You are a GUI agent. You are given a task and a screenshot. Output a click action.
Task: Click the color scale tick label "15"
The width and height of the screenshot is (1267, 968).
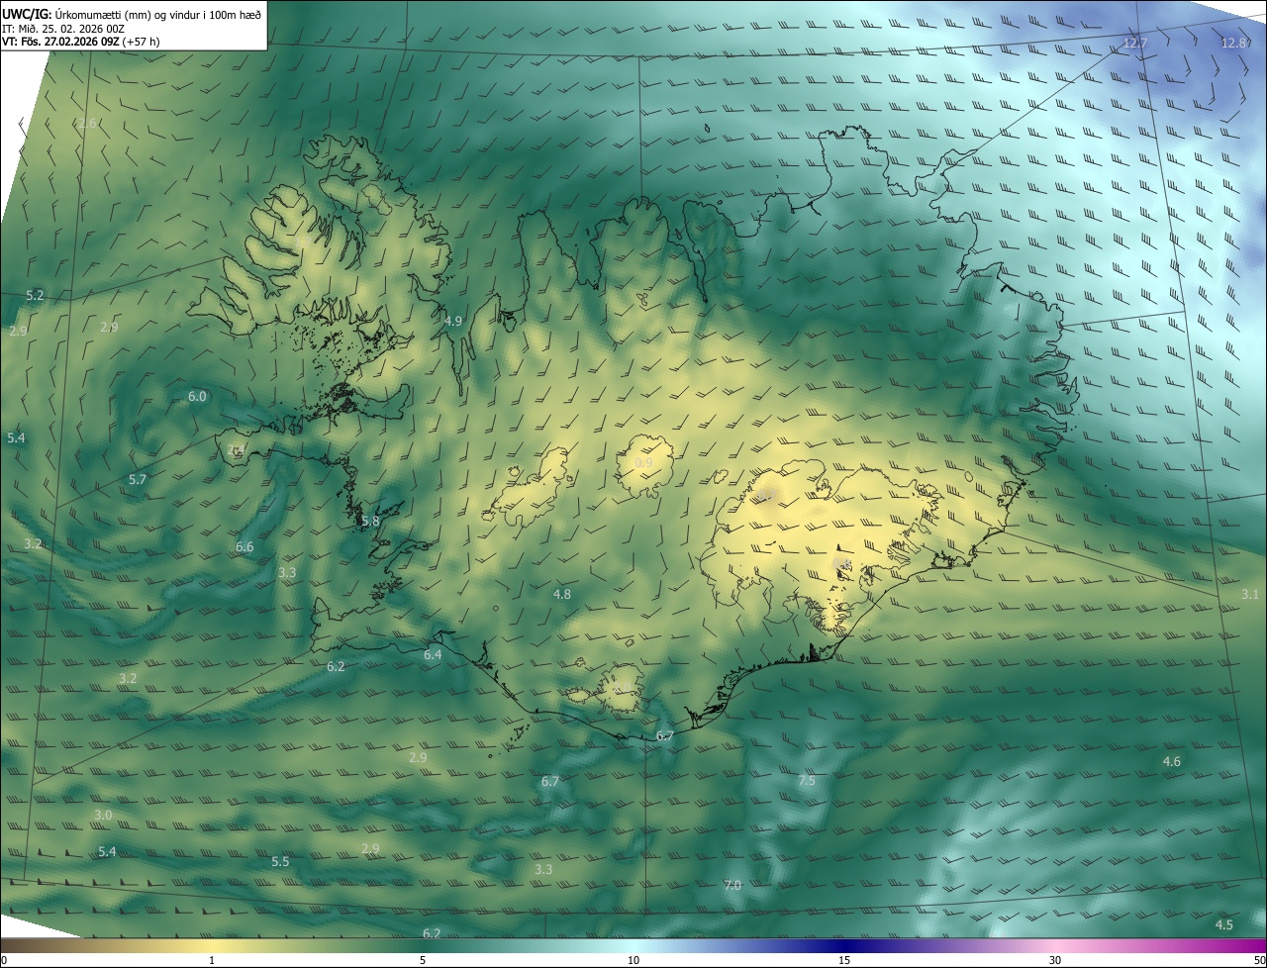844,960
